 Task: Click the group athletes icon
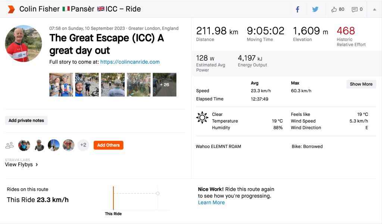[10, 145]
